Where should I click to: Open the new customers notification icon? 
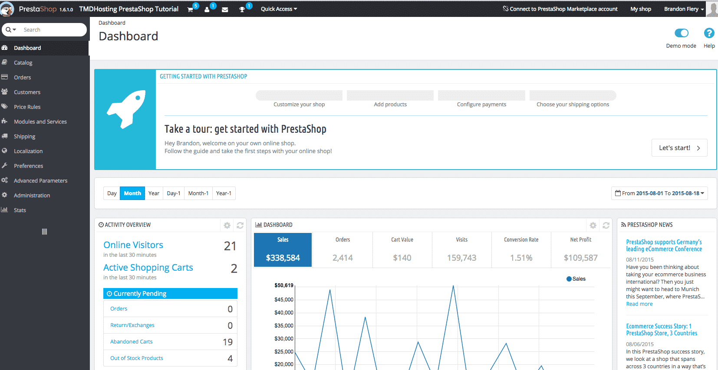pyautogui.click(x=207, y=10)
